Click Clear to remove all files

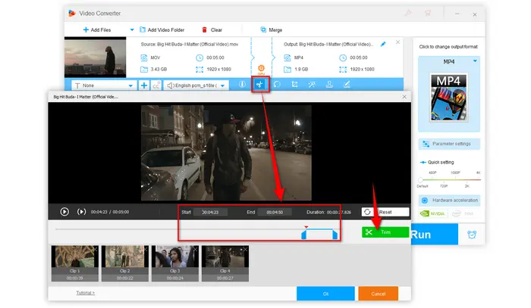[212, 30]
